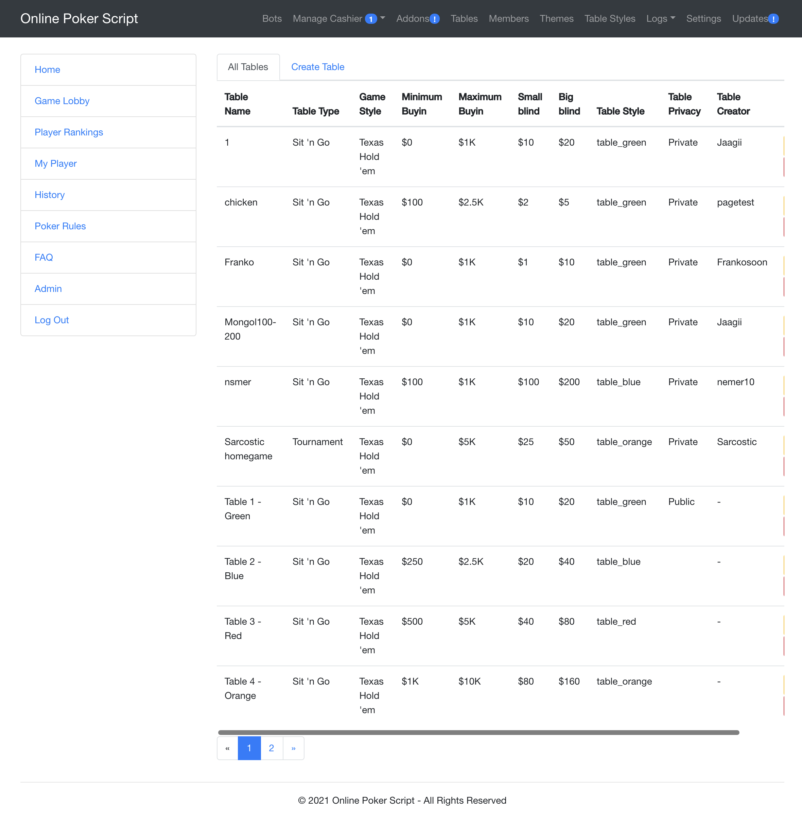Click the Addons alert badge icon
The image size is (802, 820).
[434, 19]
